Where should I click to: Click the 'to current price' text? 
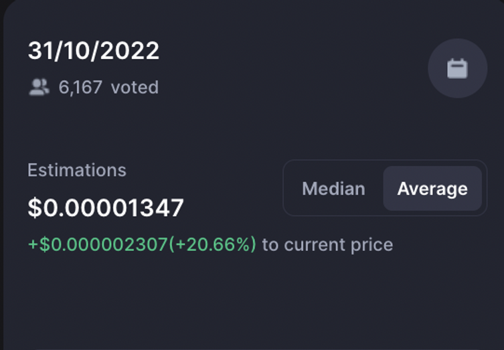327,245
